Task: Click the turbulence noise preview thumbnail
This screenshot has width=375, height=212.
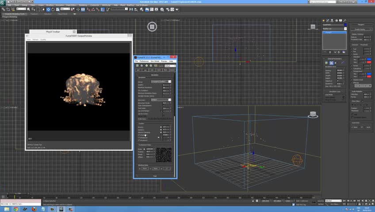Action: point(164,154)
